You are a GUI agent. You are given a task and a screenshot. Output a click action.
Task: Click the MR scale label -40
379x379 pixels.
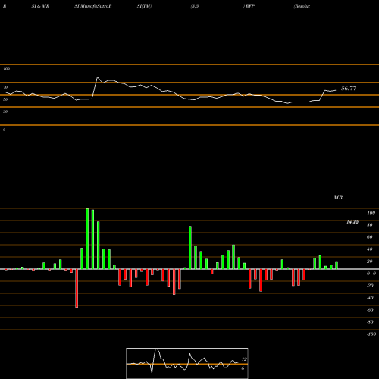[370, 298]
